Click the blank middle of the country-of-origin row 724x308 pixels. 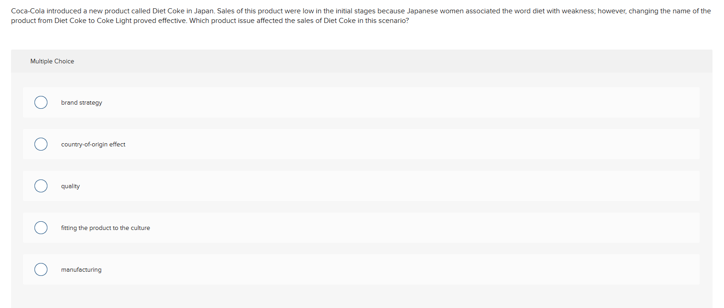pos(368,144)
